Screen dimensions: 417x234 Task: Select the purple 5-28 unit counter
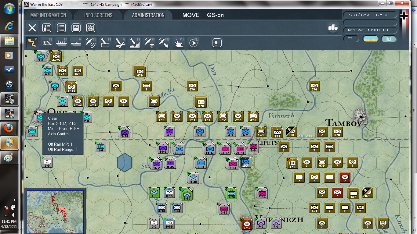[124, 132]
